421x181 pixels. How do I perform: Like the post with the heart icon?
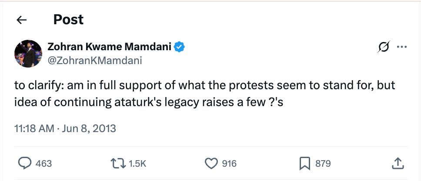211,163
